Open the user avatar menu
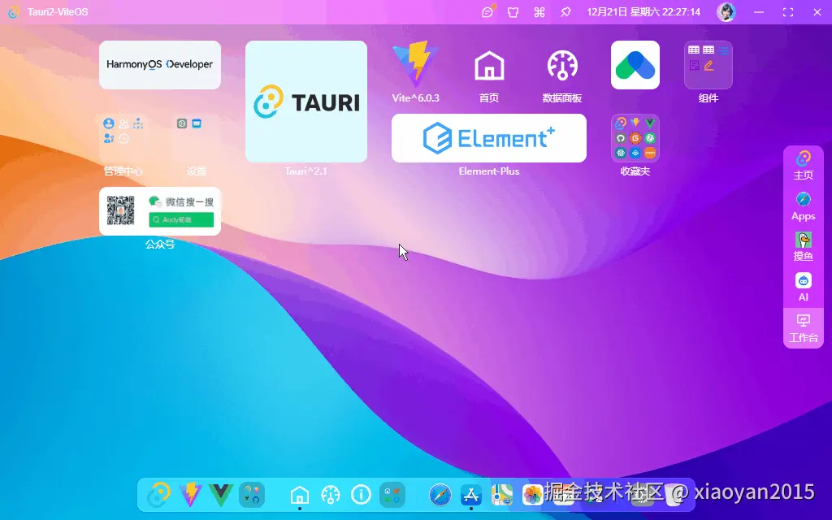The width and height of the screenshot is (832, 520). point(726,11)
